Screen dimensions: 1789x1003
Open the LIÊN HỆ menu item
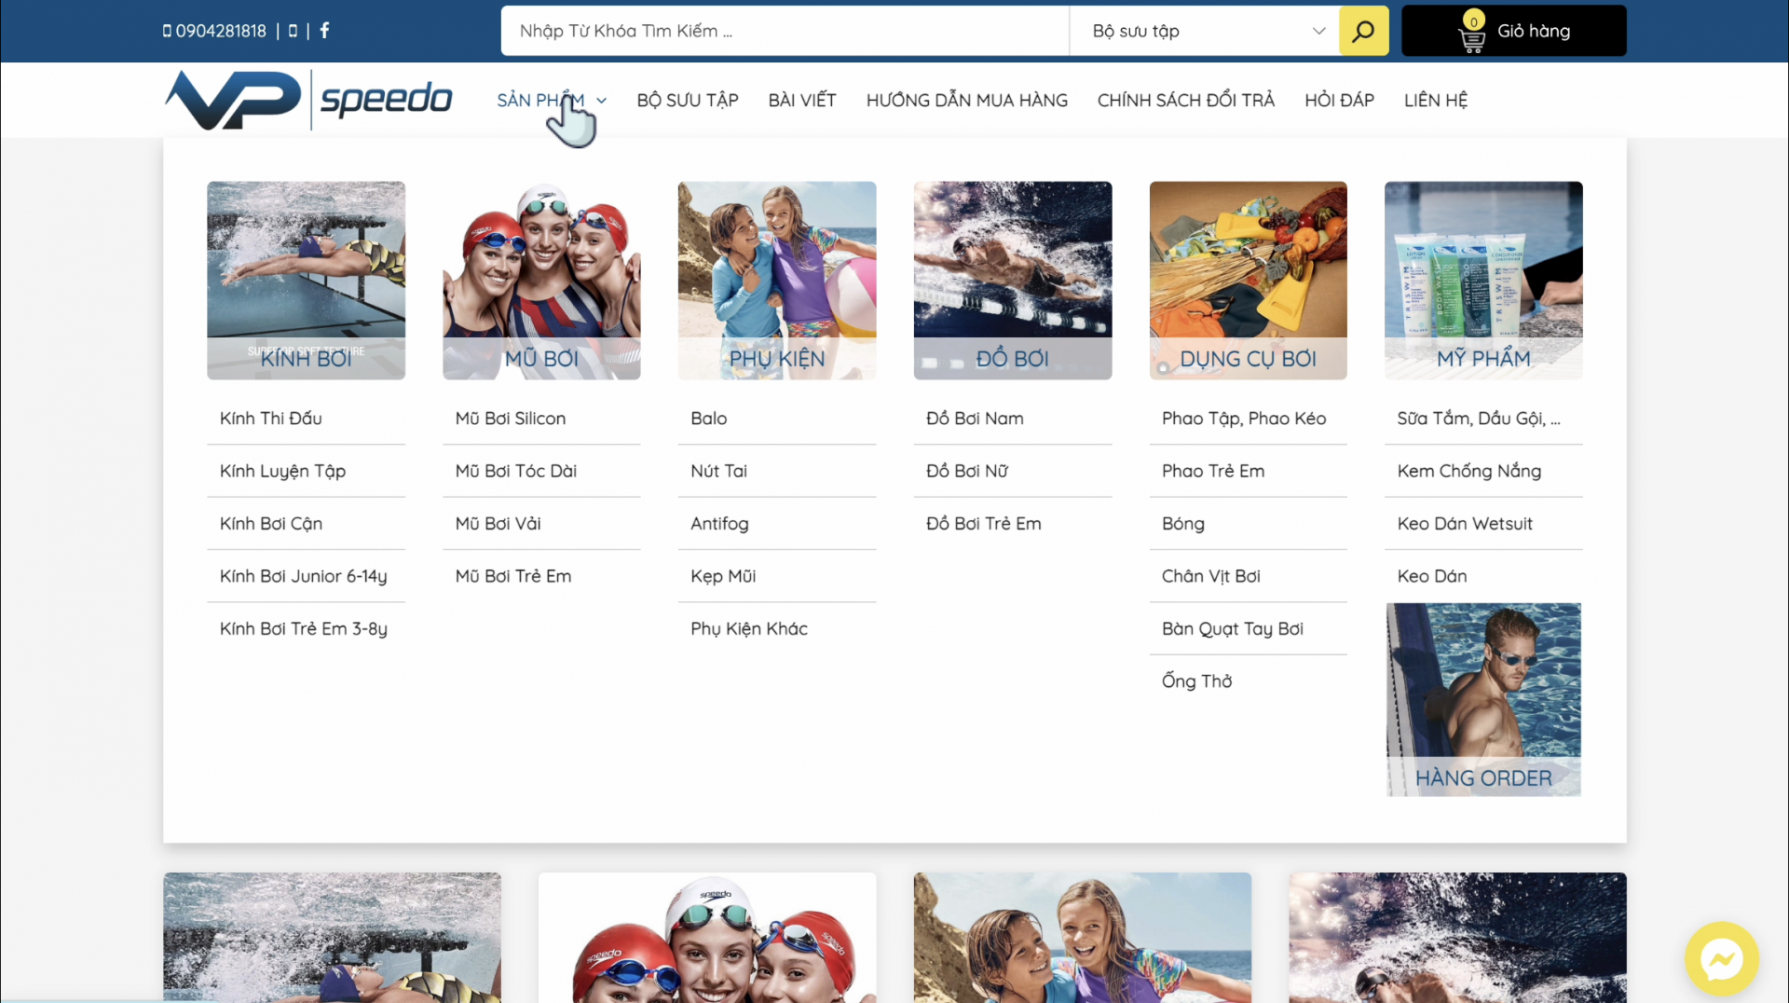(1436, 100)
